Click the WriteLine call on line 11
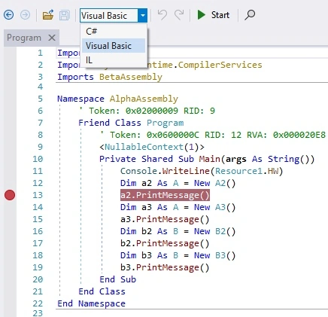The image size is (328, 317). (x=186, y=171)
